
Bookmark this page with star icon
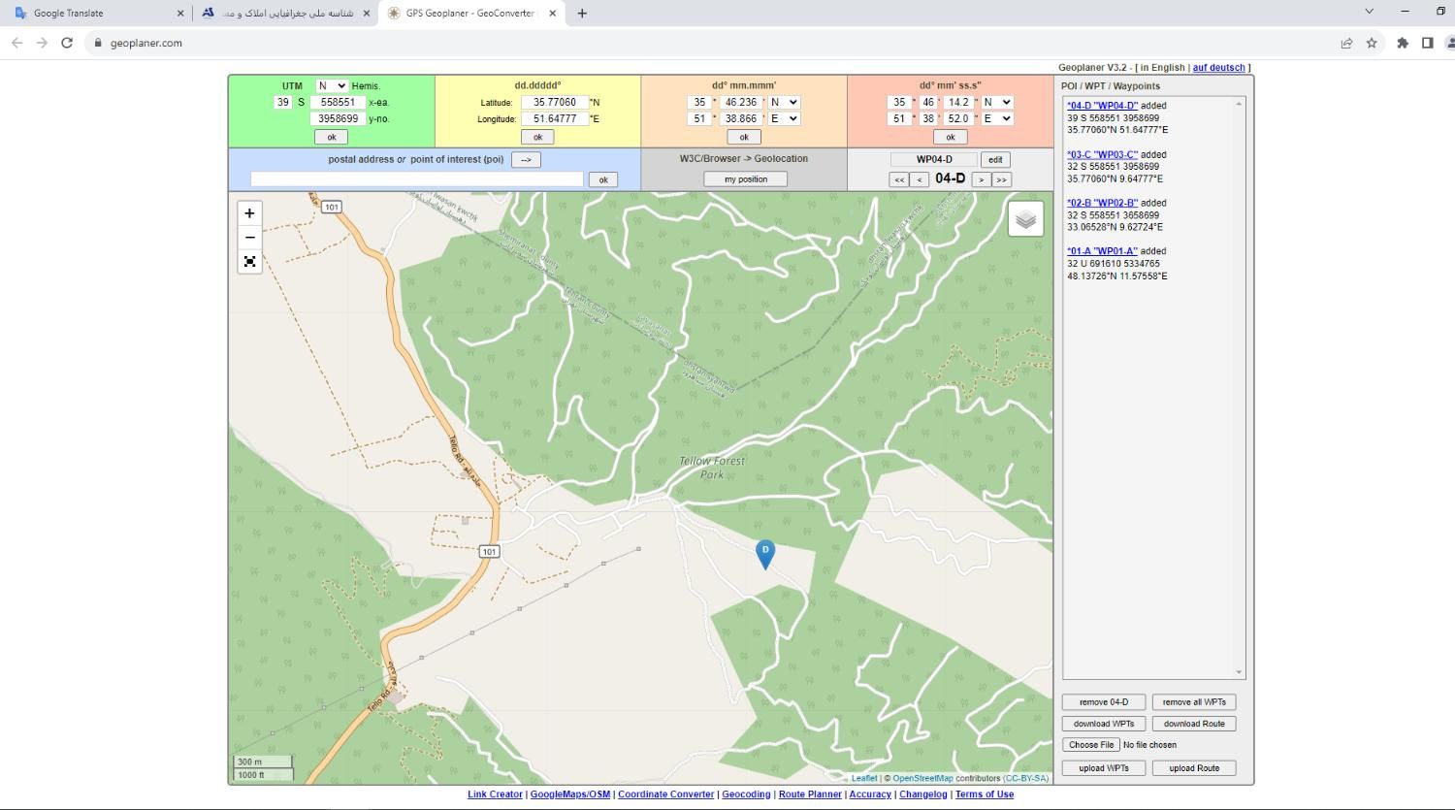pos(1372,43)
